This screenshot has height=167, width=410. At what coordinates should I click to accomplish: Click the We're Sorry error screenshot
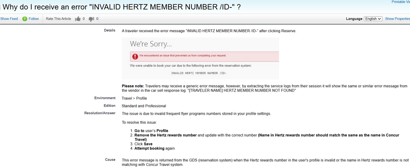click(200, 59)
